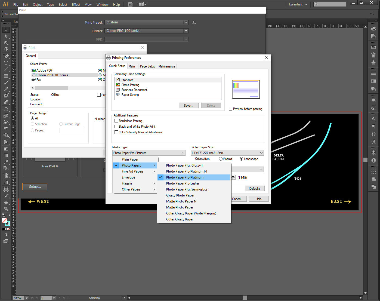Click the Defaults button

click(x=255, y=189)
